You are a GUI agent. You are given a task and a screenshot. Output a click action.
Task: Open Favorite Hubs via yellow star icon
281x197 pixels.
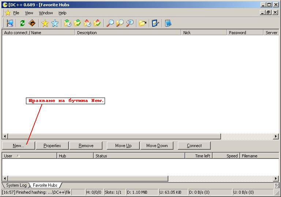click(45, 23)
